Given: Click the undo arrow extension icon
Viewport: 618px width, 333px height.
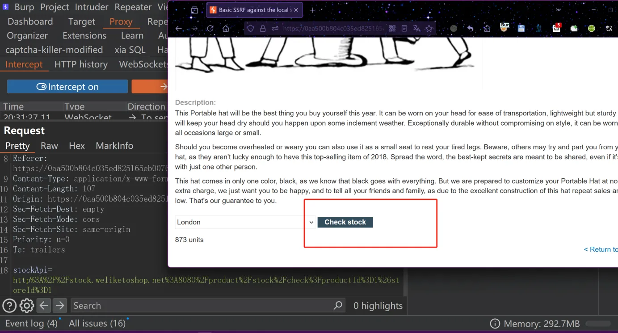Looking at the screenshot, I should tap(471, 28).
